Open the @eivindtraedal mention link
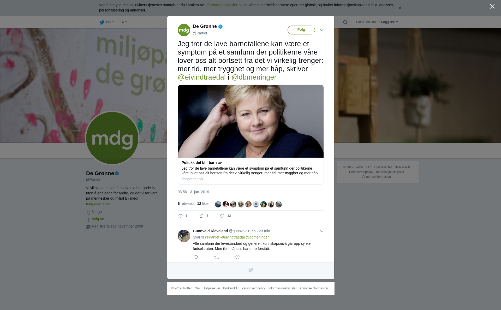 tap(202, 77)
